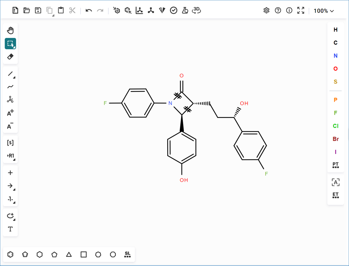The image size is (349, 266).
Task: Open the periodic table (PT)
Action: (x=336, y=165)
